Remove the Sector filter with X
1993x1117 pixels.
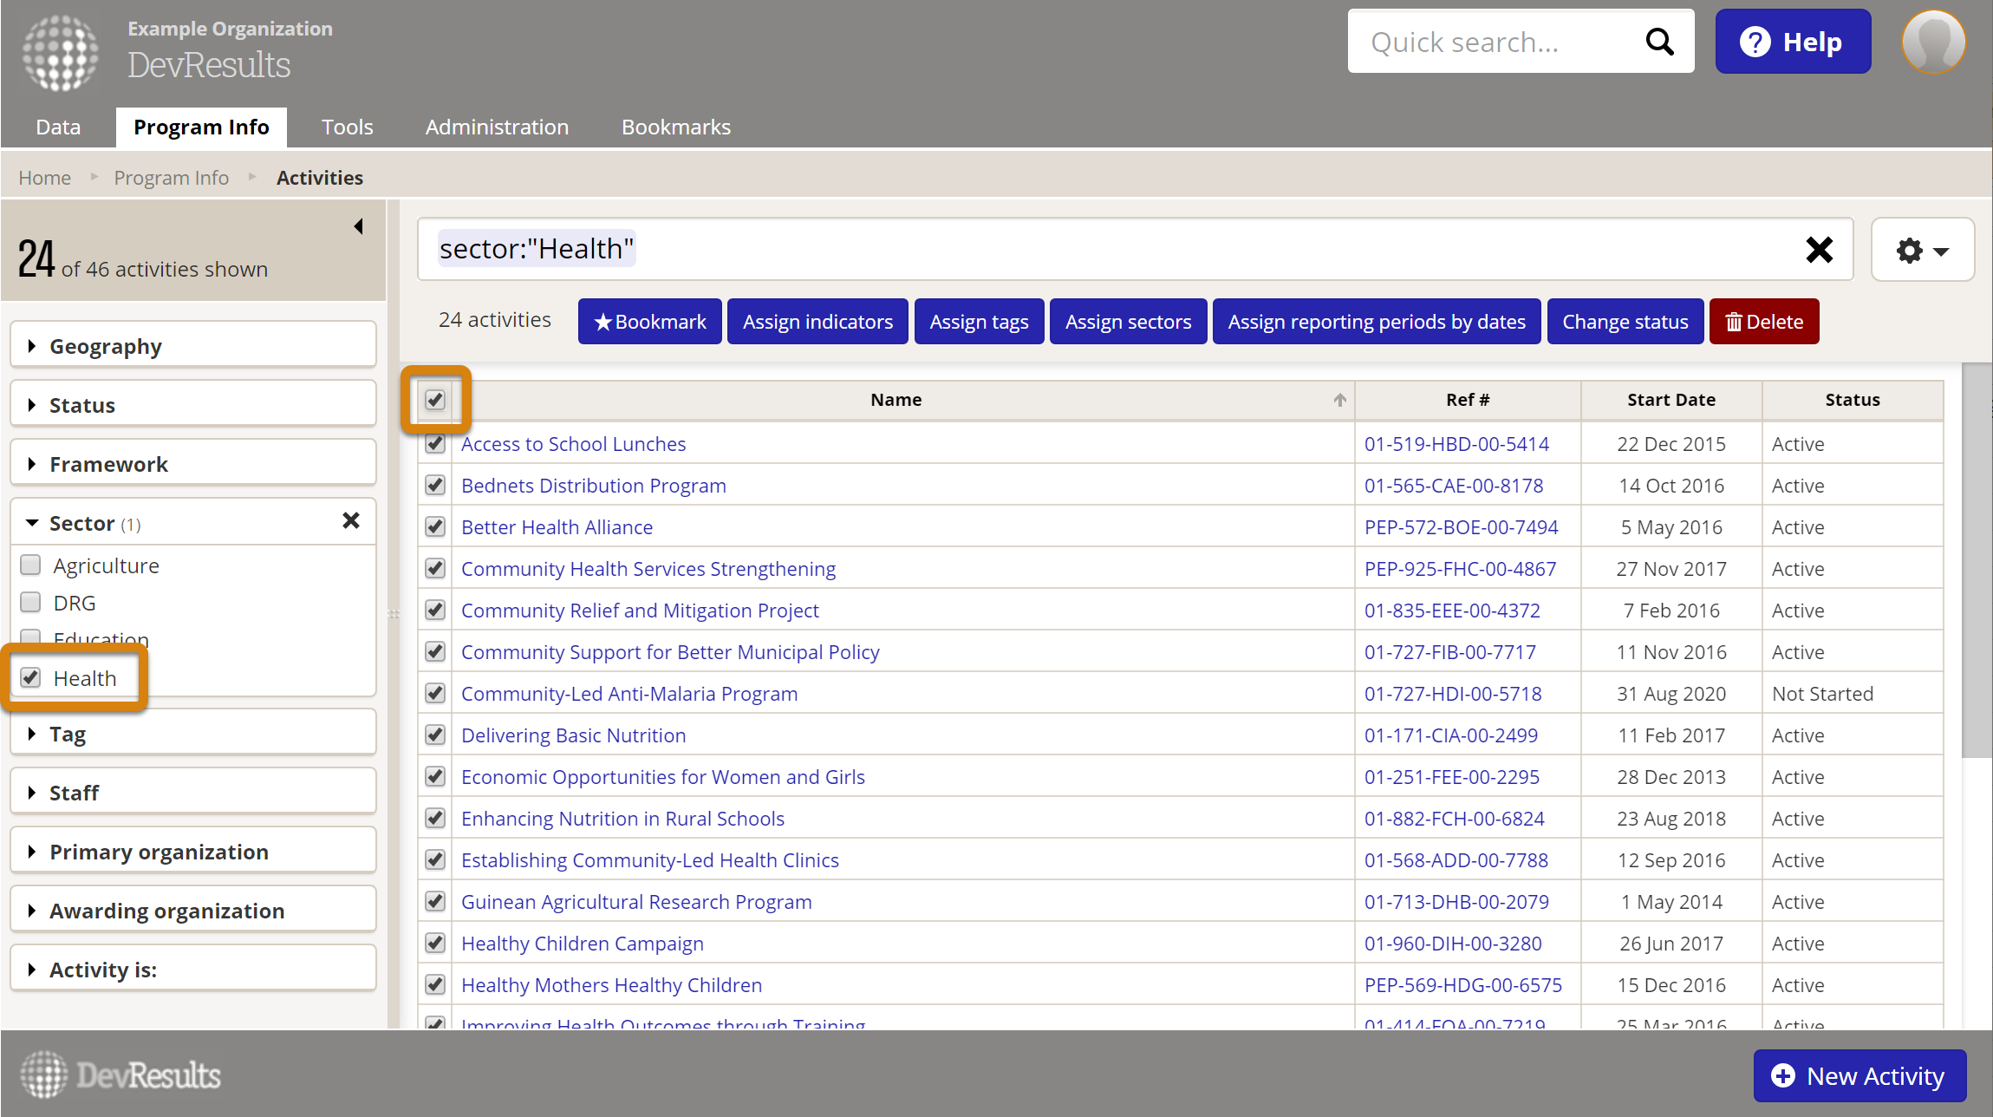coord(350,521)
